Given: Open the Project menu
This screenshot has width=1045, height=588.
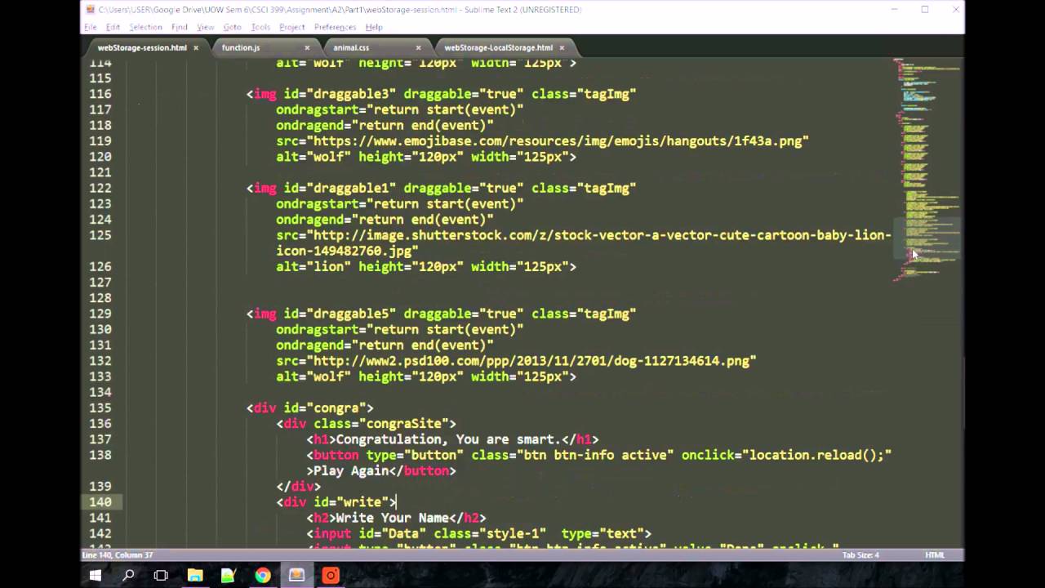Looking at the screenshot, I should click(292, 27).
